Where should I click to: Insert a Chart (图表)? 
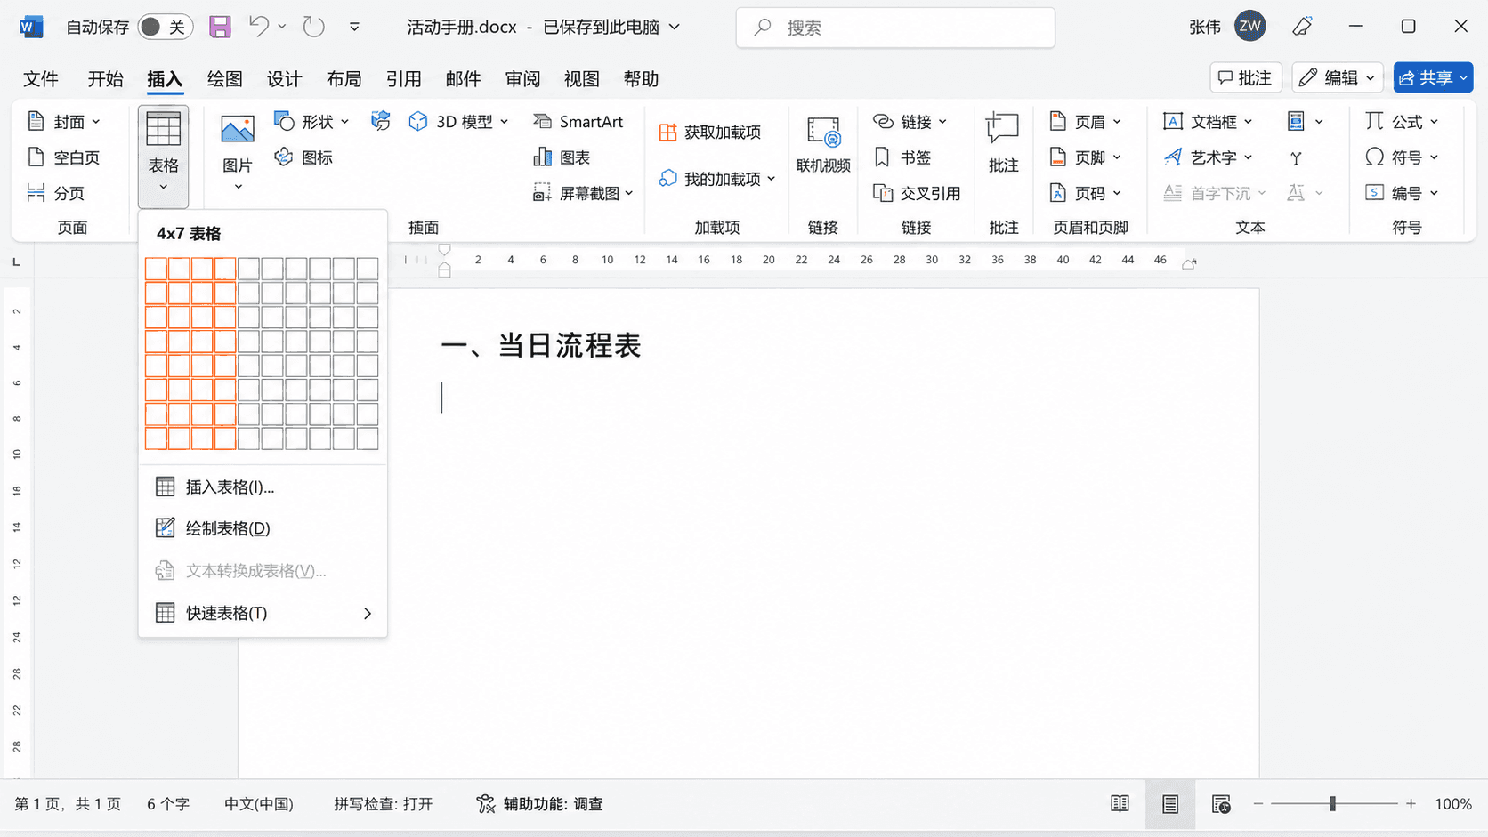[x=562, y=157]
